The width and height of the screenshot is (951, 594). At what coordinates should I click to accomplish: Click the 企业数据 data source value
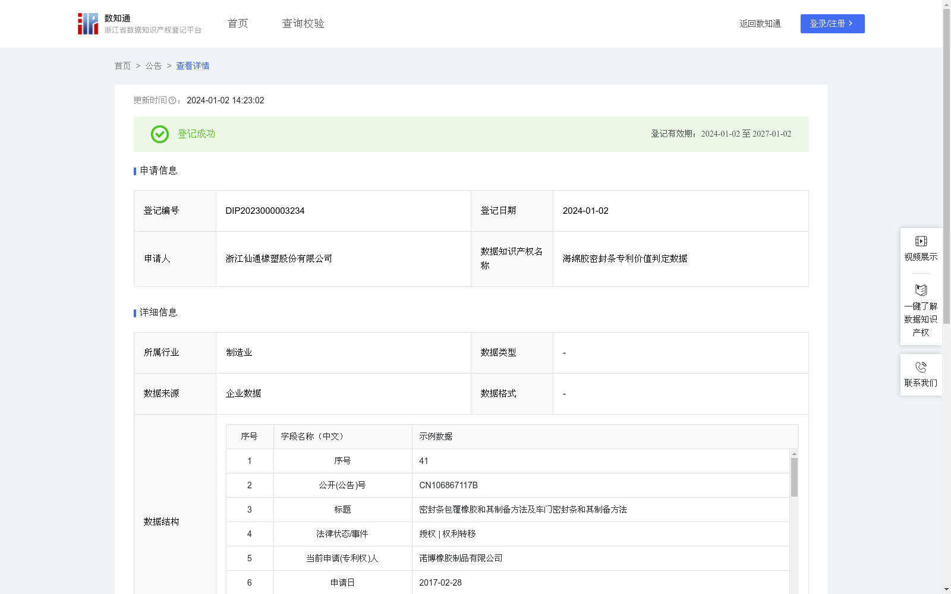(x=243, y=394)
